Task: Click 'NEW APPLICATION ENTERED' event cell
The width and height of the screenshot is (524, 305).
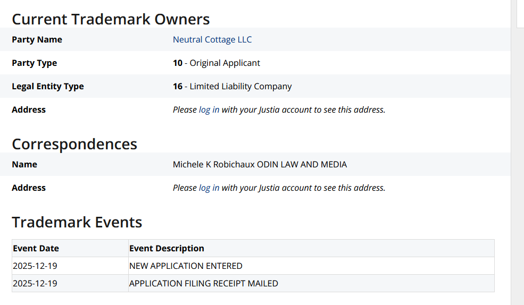Action: [x=311, y=266]
